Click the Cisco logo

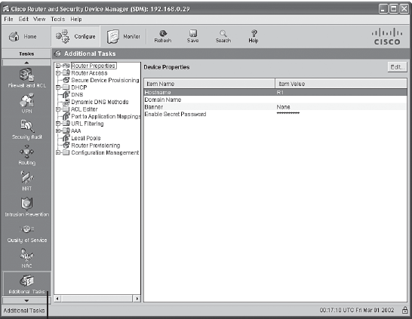point(387,37)
